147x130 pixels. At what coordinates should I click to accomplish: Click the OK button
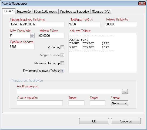coord(94,121)
